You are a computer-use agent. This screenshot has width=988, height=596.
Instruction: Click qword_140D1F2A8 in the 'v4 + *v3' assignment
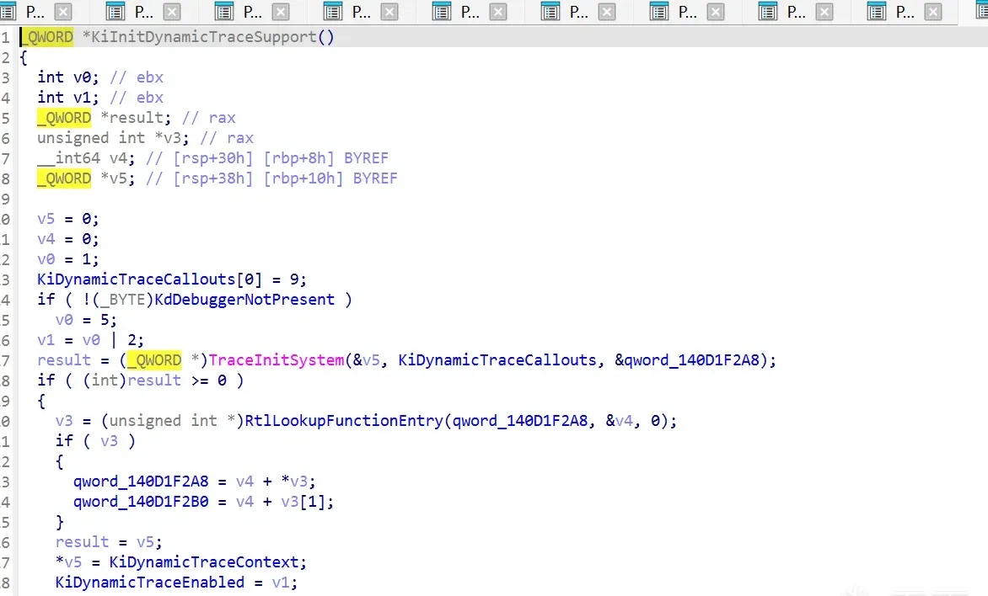pyautogui.click(x=141, y=482)
